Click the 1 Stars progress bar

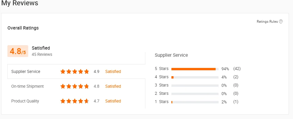point(195,102)
